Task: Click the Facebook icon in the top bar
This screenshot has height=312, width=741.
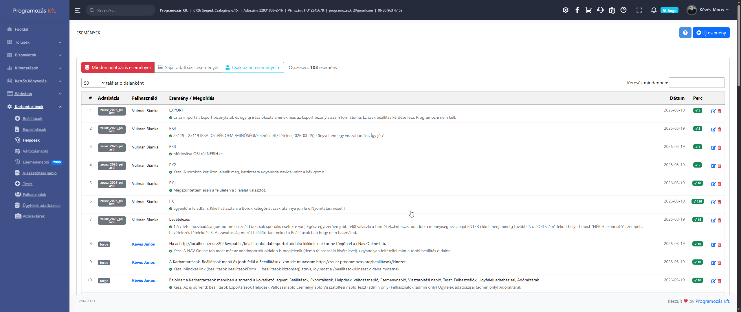Action: [577, 10]
